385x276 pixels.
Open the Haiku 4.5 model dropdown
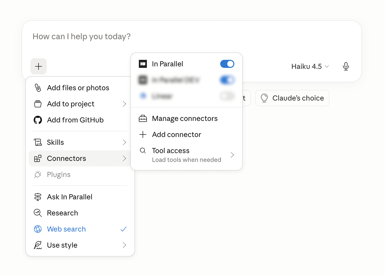[x=310, y=66]
